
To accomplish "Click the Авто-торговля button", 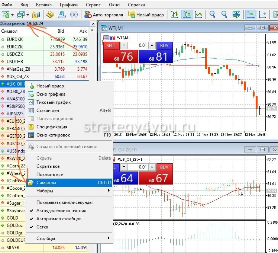I will [x=103, y=15].
